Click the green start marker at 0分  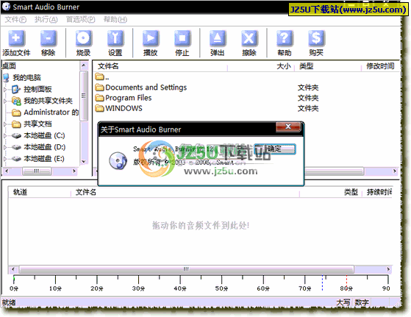coord(14,279)
